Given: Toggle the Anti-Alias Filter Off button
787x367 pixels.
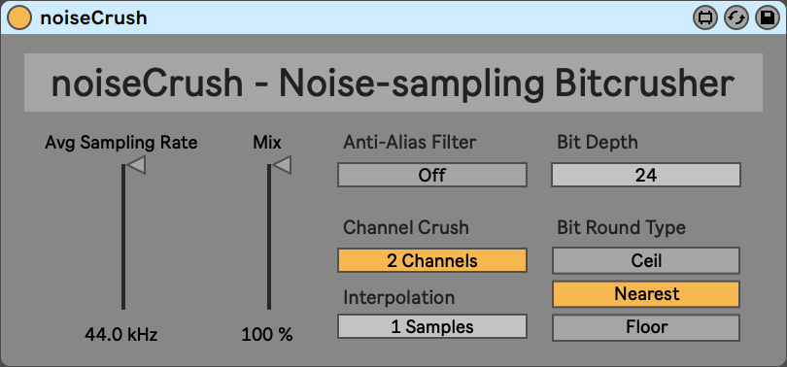Looking at the screenshot, I should tap(432, 175).
